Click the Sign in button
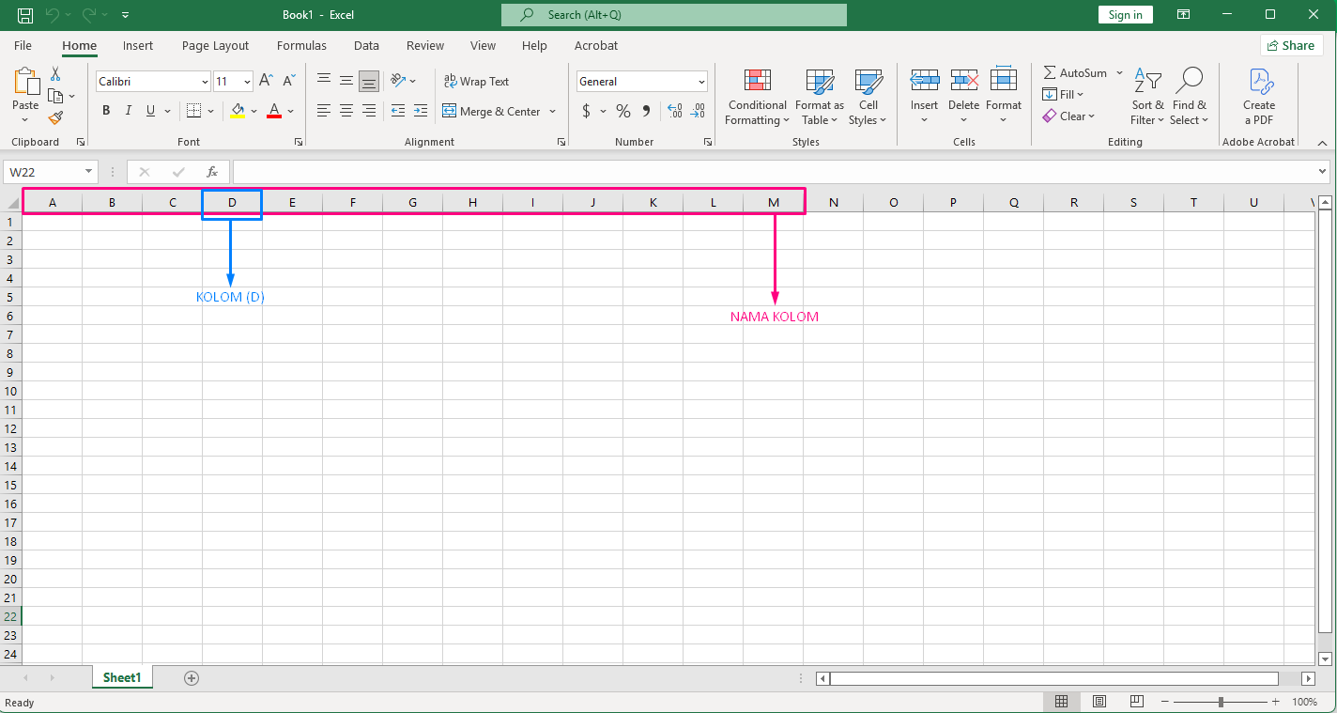This screenshot has width=1337, height=713. tap(1125, 15)
